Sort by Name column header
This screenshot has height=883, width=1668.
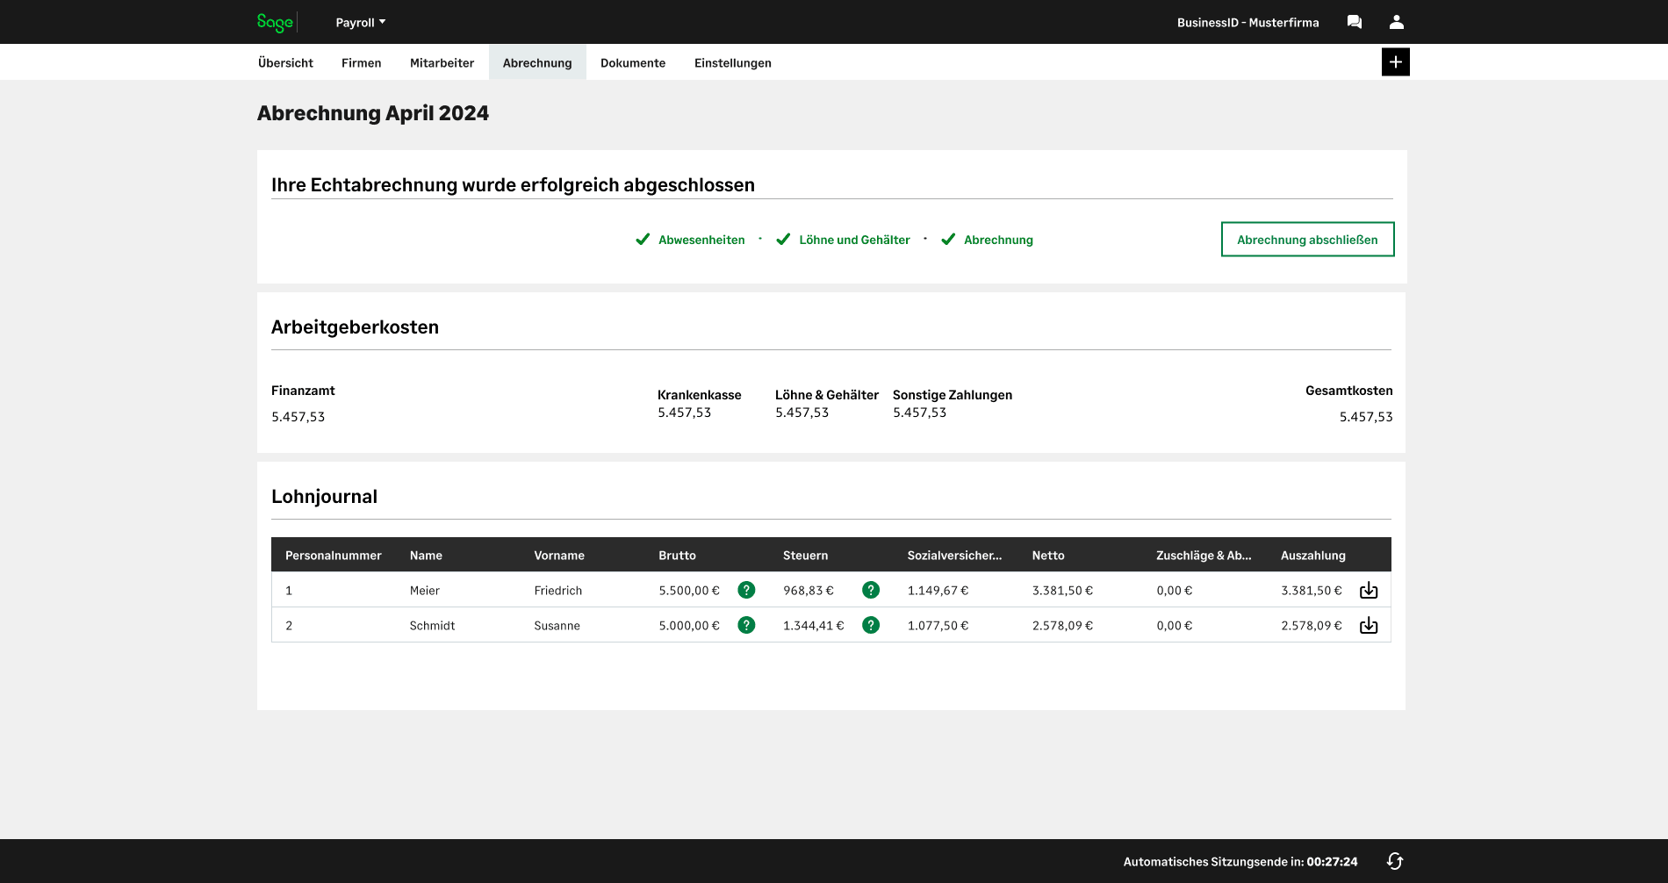coord(426,556)
